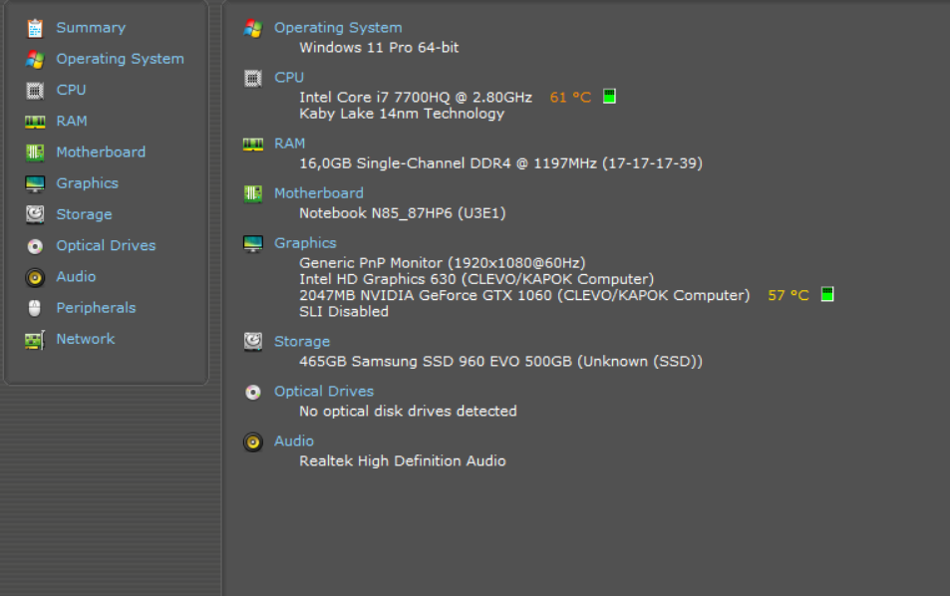The height and width of the screenshot is (596, 950).
Task: Click Realtek High Definition Audio text
Action: (x=403, y=460)
